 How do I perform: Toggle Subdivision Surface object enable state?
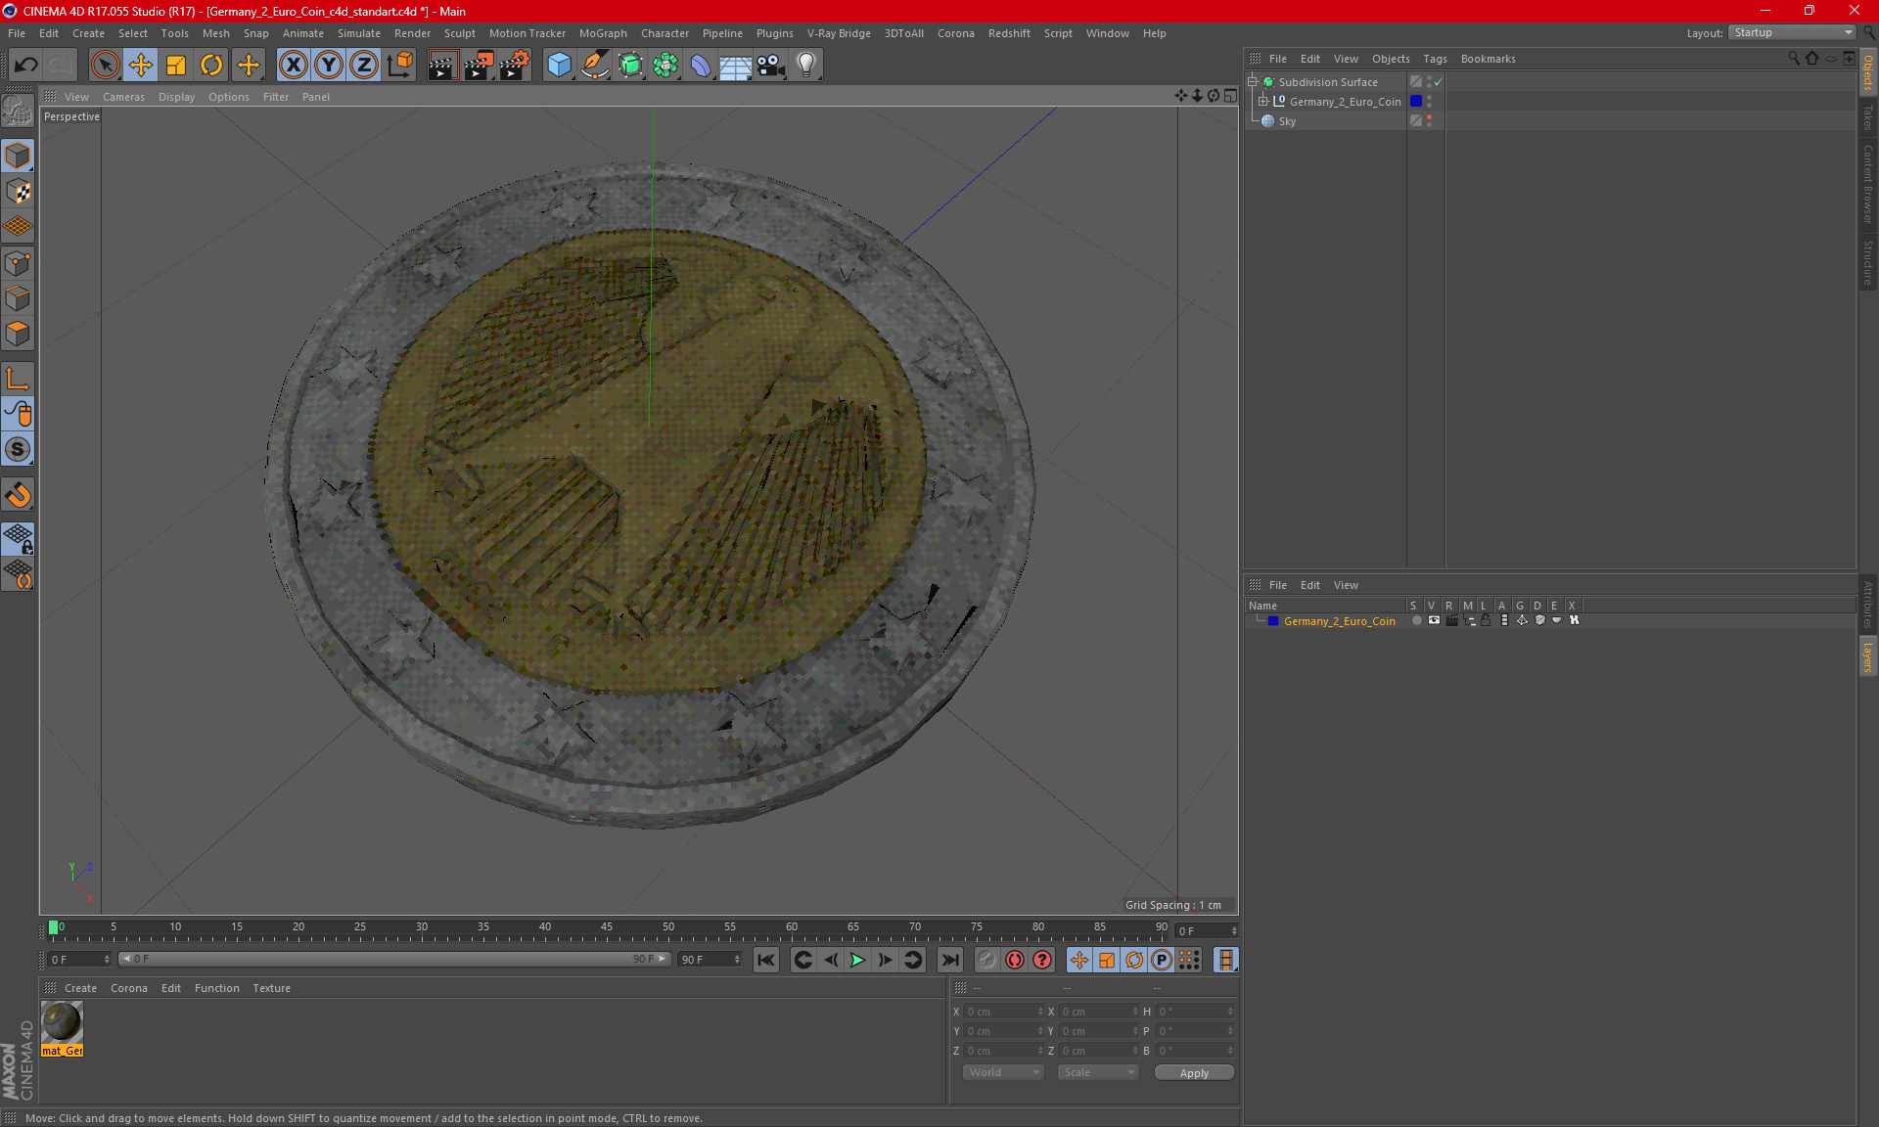tap(1441, 80)
